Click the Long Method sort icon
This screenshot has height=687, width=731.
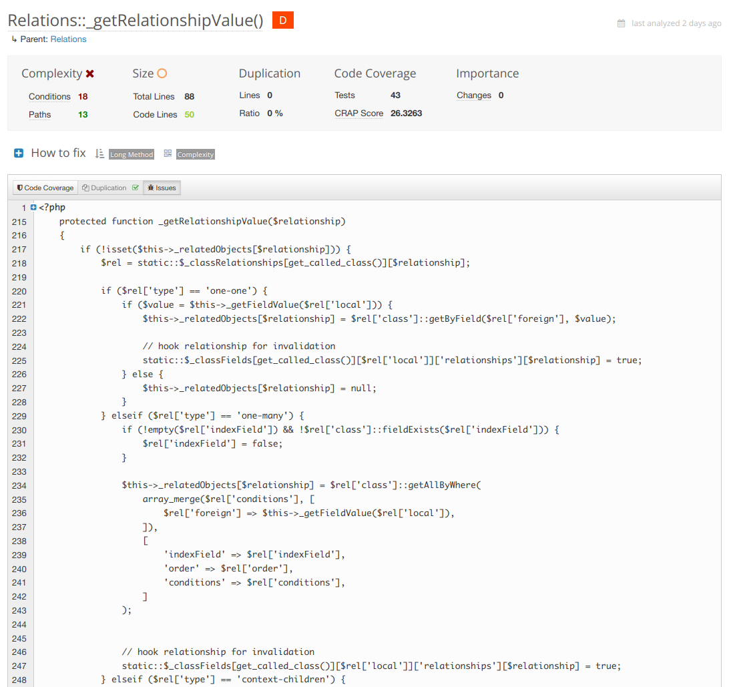click(x=99, y=154)
